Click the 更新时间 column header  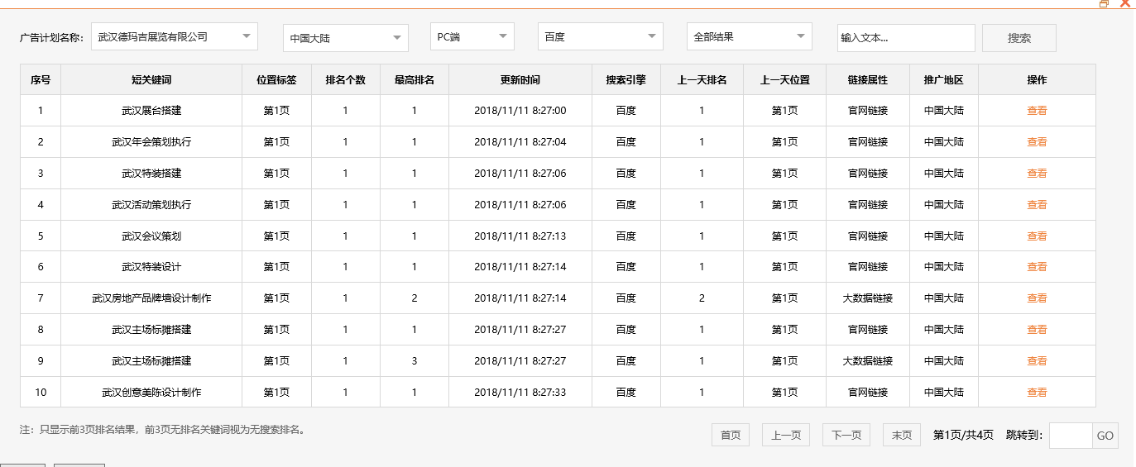(520, 80)
